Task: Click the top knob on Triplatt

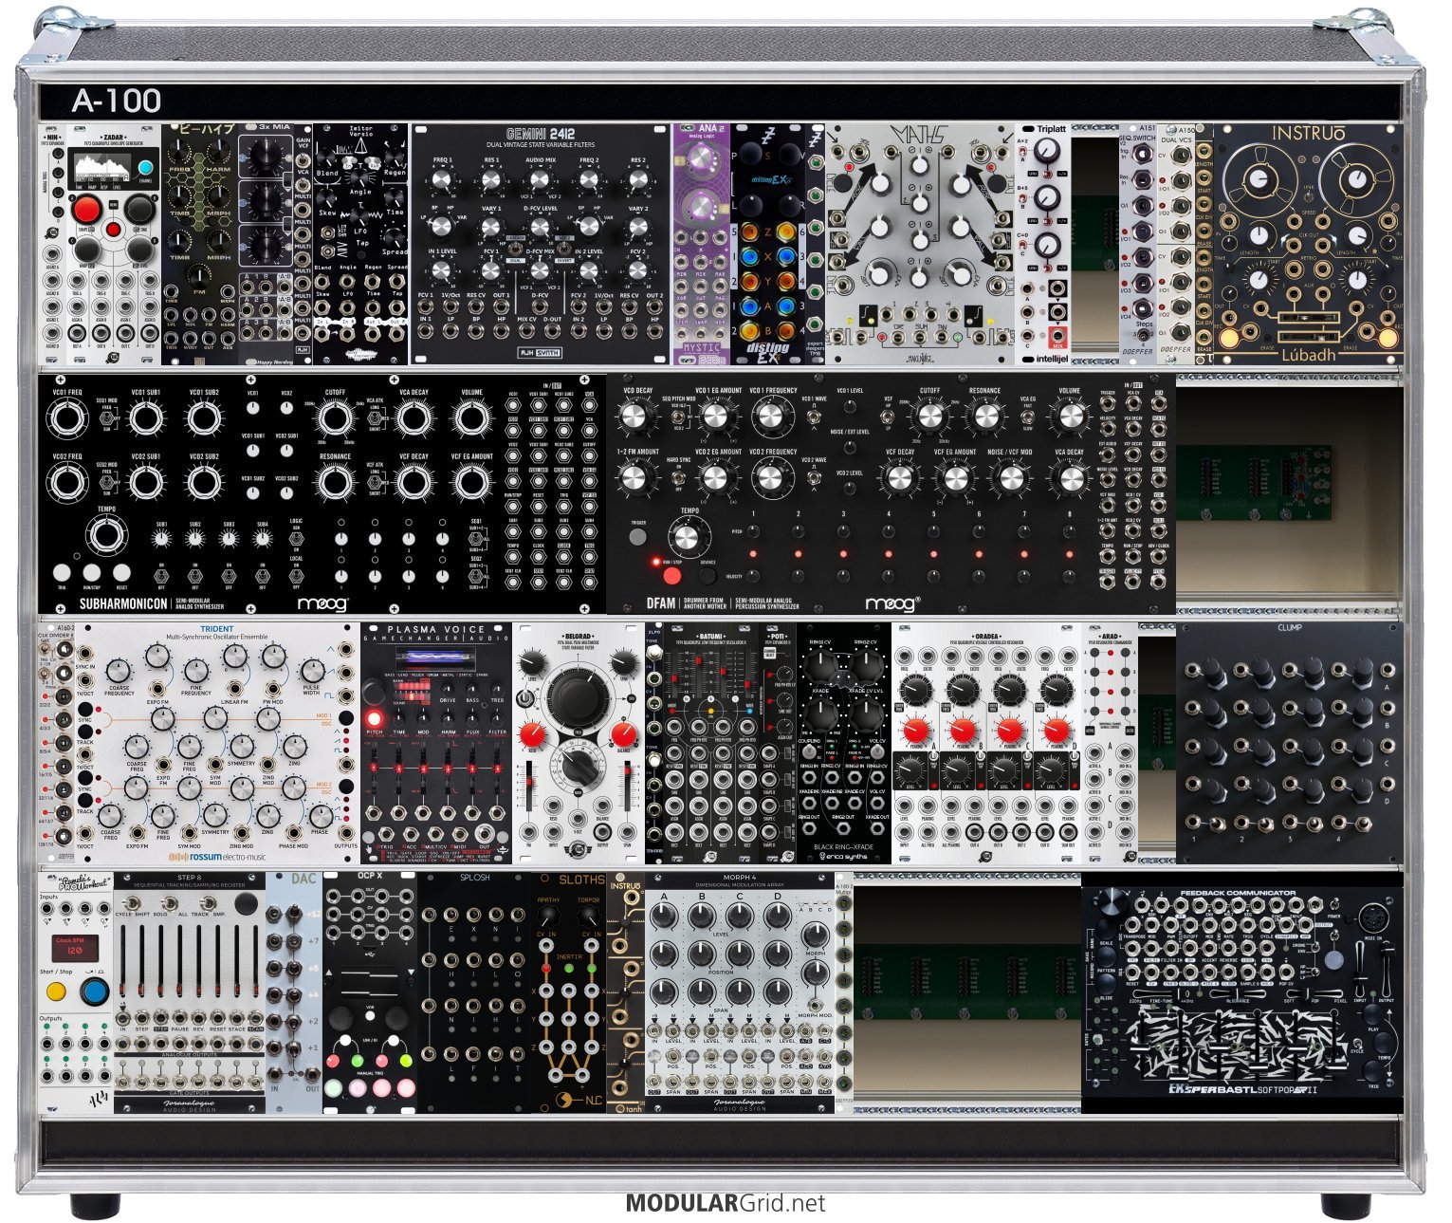Action: point(1046,151)
